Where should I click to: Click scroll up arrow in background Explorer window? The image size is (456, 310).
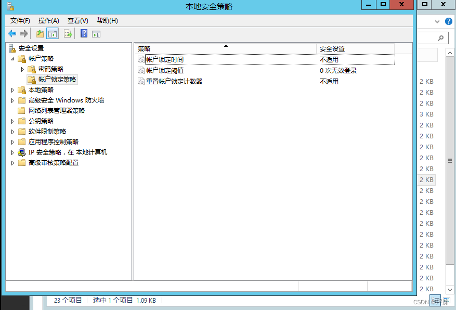tap(450, 53)
